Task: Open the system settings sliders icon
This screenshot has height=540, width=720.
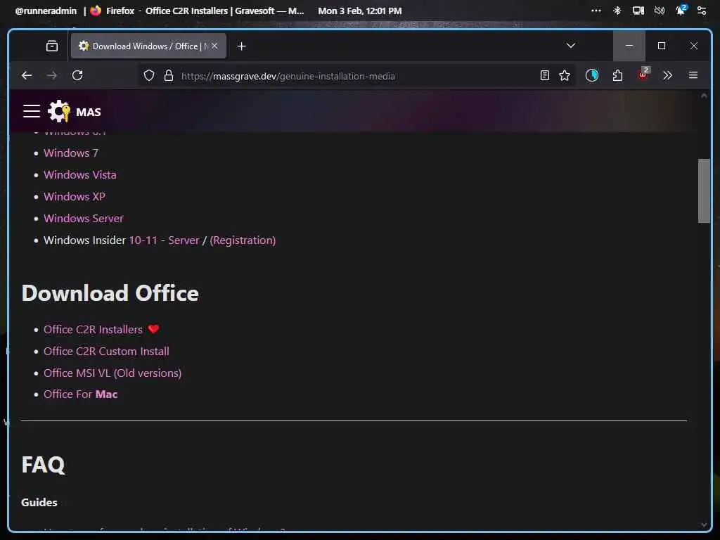Action: (702, 11)
